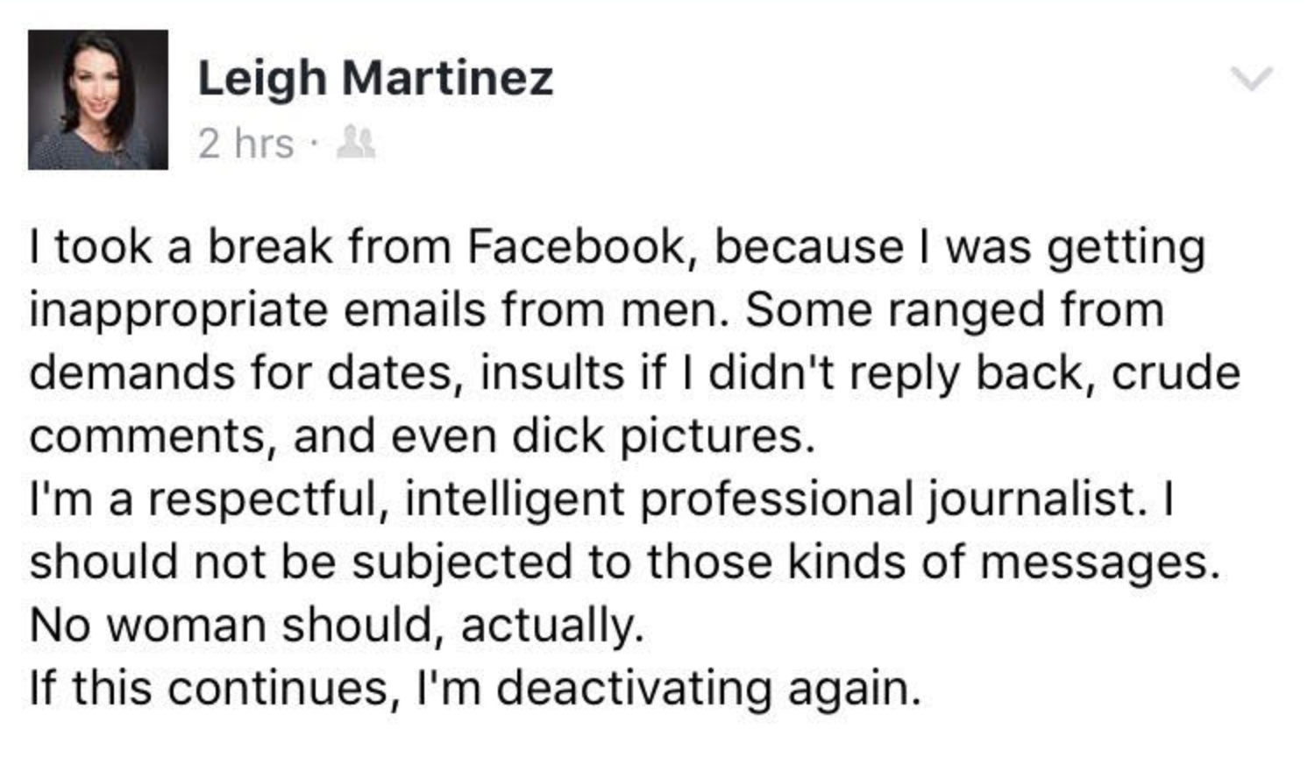Click the friends audience icon beside the timestamp
Viewport: 1315px width, 778px height.
357,143
